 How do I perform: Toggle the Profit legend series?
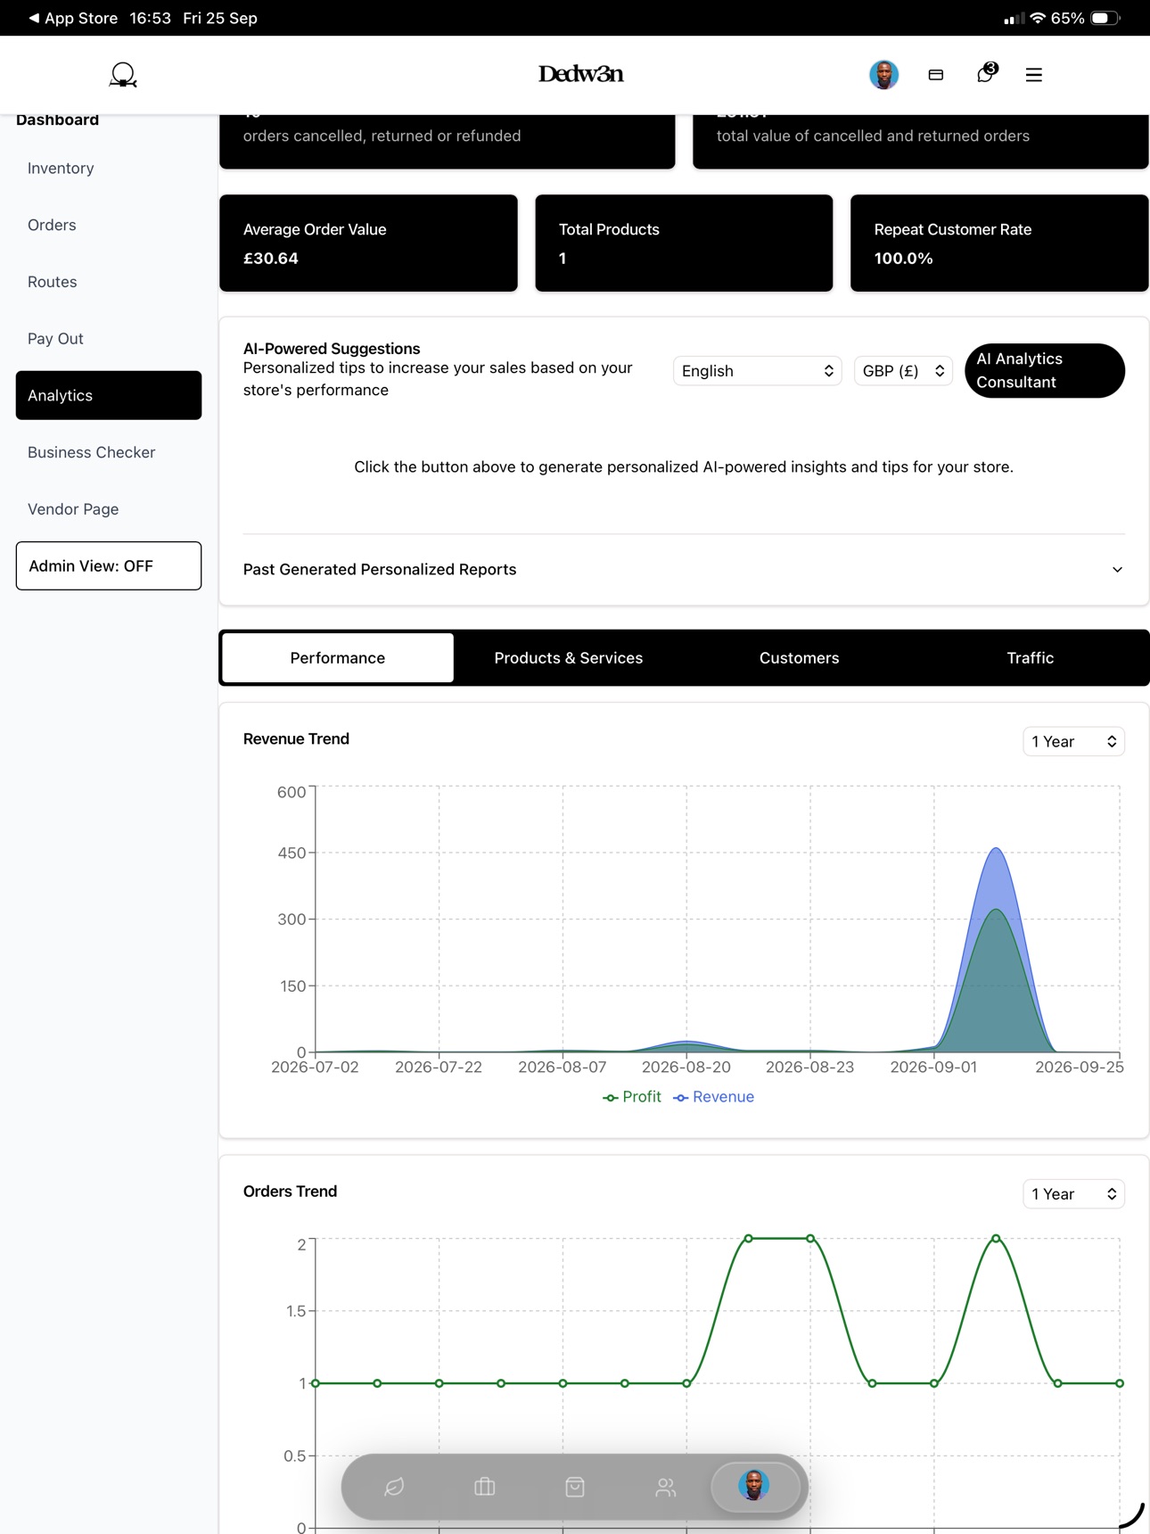tap(632, 1097)
